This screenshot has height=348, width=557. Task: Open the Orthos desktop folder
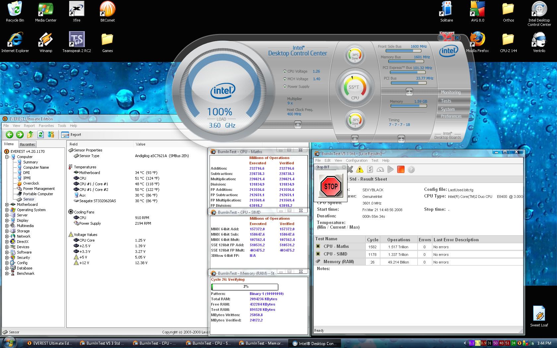508,12
